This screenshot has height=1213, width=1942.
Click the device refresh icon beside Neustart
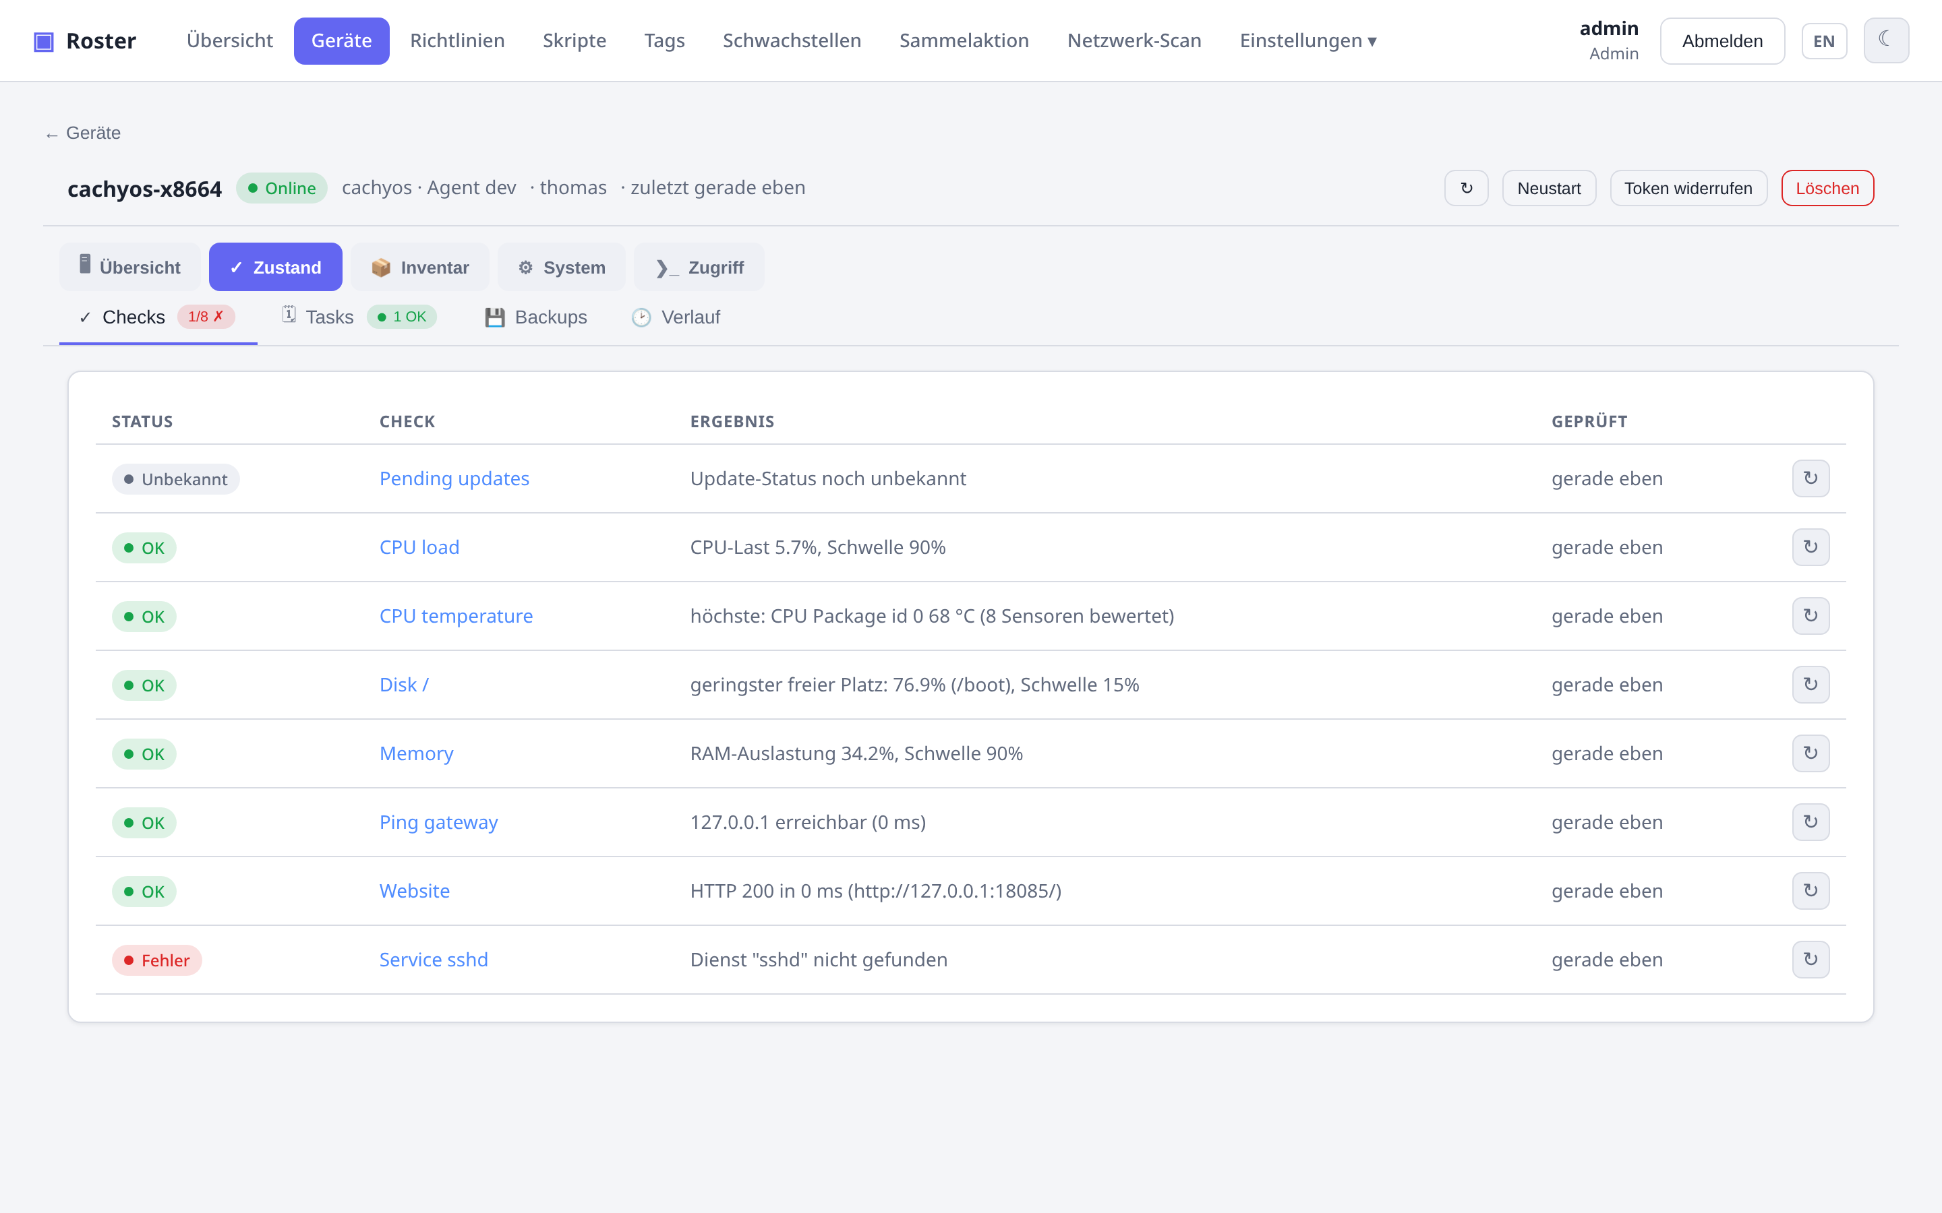(1466, 188)
